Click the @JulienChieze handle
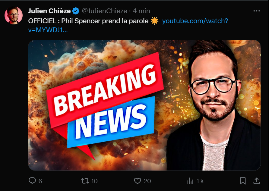The width and height of the screenshot is (269, 191). click(x=104, y=11)
